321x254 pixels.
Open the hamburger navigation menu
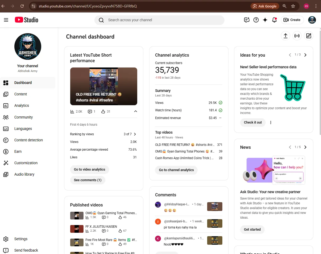6,20
